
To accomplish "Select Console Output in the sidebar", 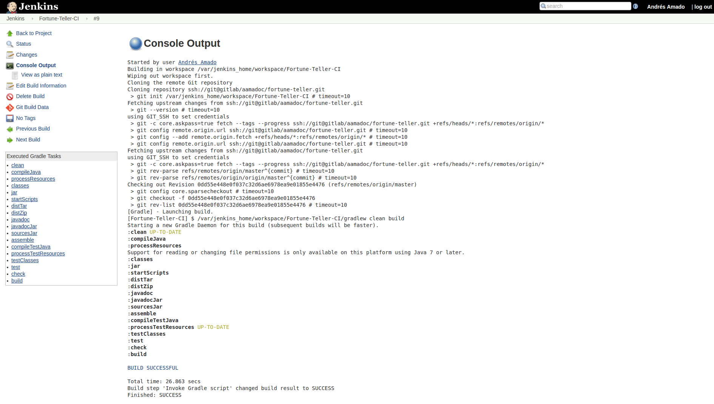I will click(x=36, y=65).
